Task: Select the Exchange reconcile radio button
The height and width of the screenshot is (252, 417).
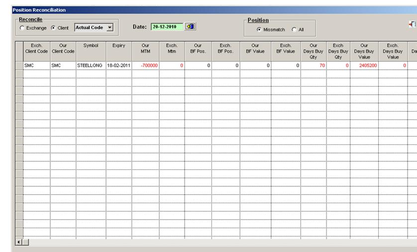Action: click(22, 28)
